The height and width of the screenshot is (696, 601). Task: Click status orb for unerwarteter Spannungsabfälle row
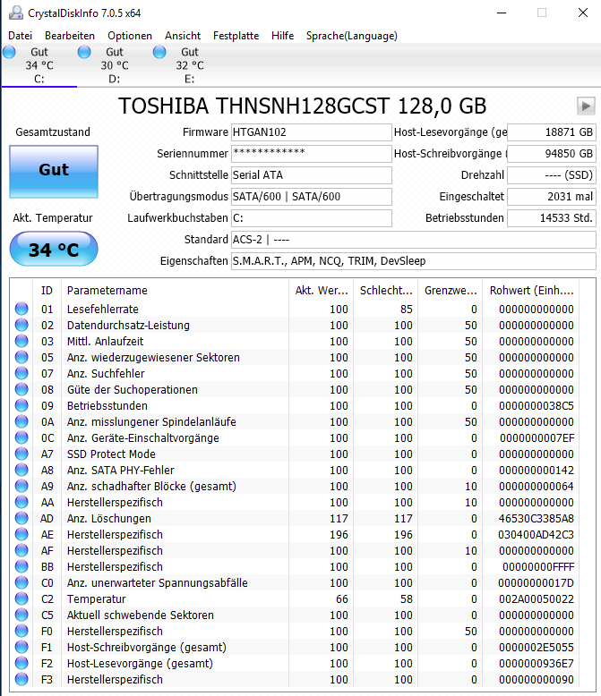click(21, 582)
